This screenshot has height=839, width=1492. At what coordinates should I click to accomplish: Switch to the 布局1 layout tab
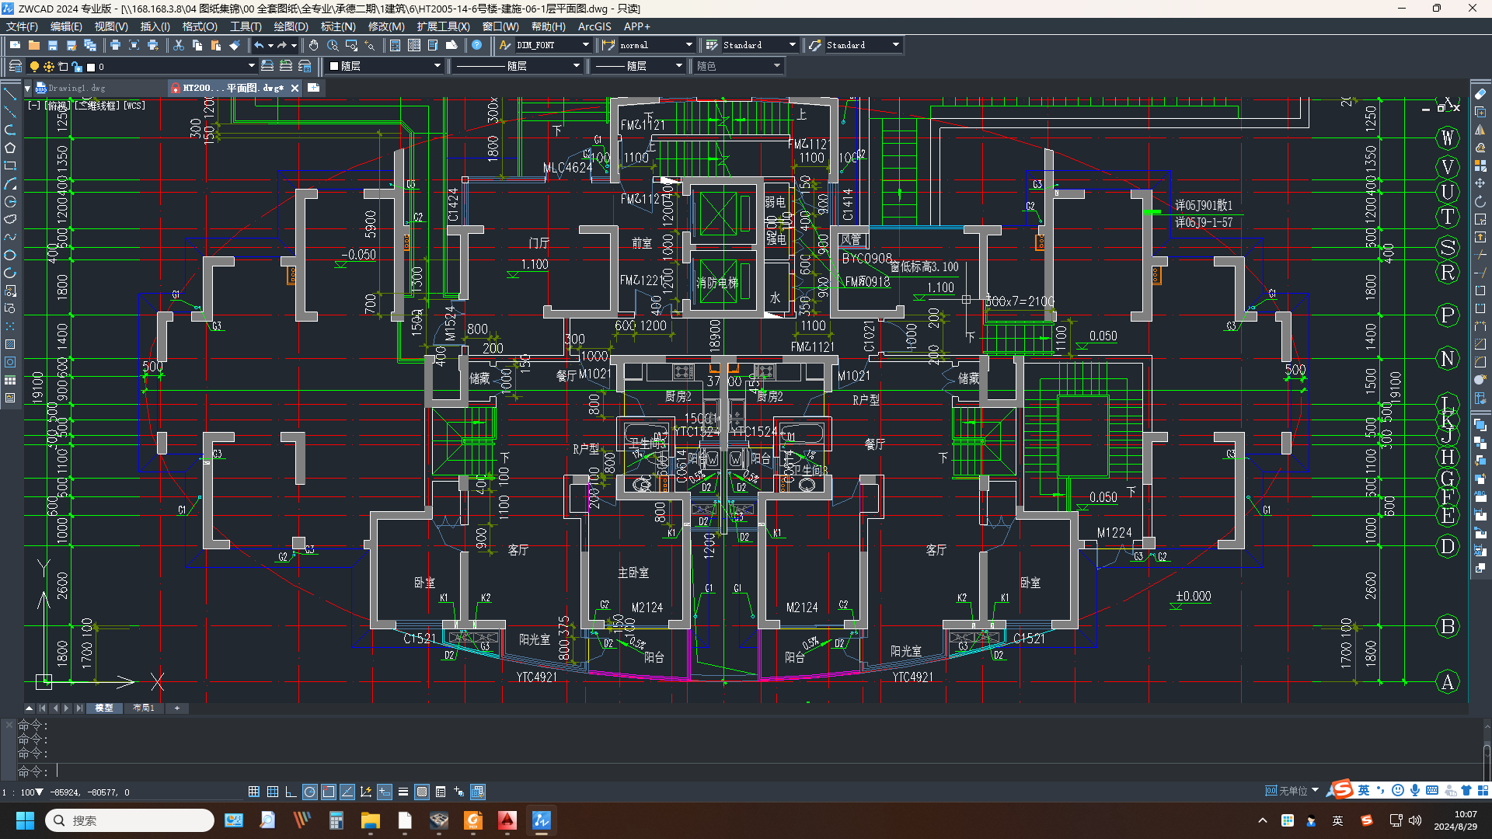[x=143, y=708]
